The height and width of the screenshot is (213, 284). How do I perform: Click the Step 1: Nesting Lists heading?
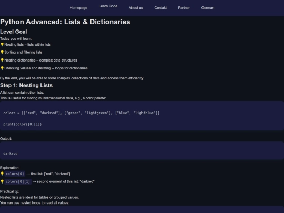click(x=26, y=85)
